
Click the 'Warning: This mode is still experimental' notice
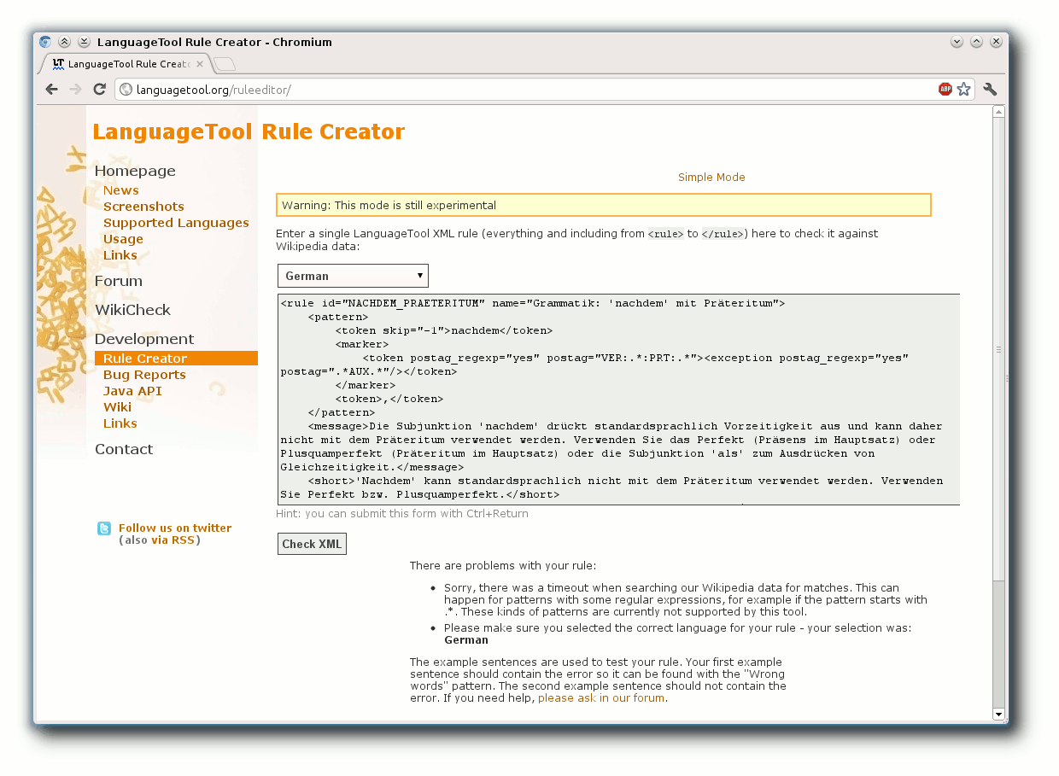[x=603, y=205]
